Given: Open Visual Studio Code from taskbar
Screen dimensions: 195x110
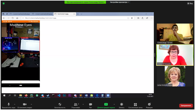Looking at the screenshot, I should (x=59, y=95).
